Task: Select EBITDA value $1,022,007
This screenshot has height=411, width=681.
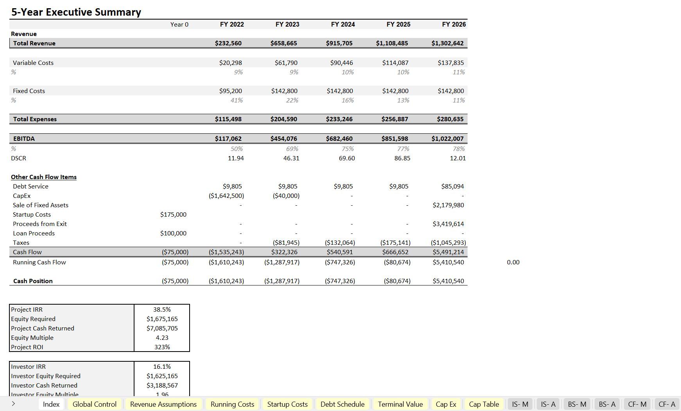Action: (448, 138)
